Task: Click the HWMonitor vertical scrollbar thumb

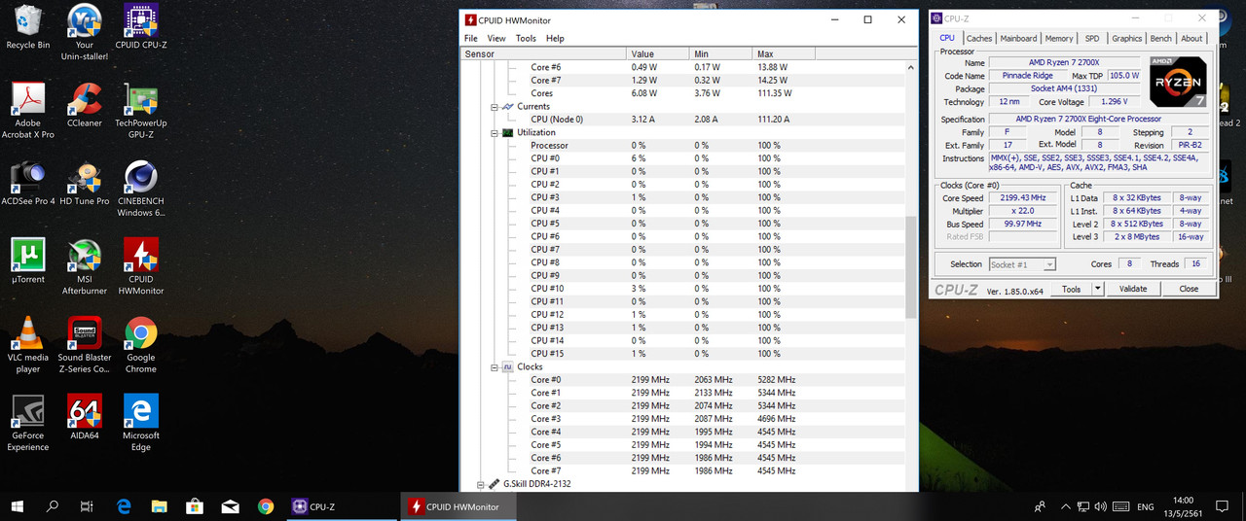Action: (x=911, y=267)
